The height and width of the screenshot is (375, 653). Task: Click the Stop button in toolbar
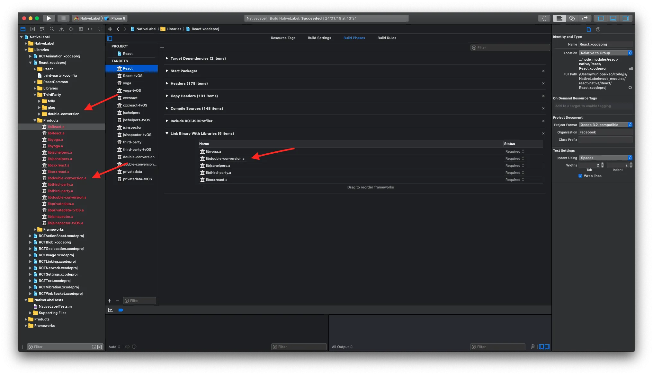point(63,18)
